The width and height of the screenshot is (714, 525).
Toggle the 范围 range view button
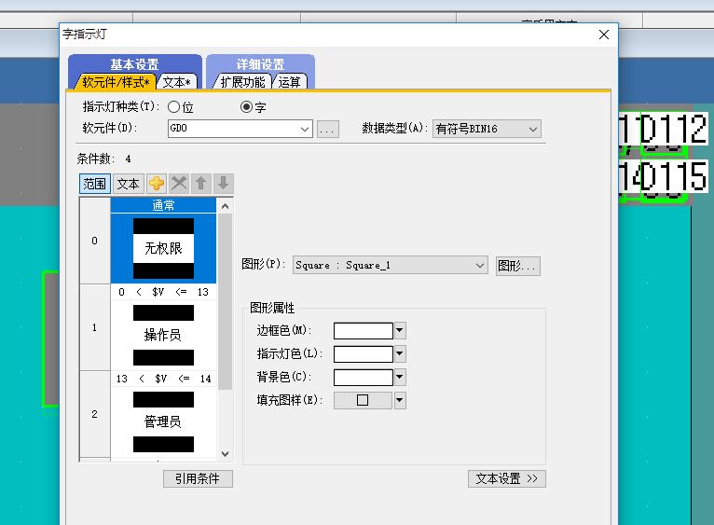[95, 184]
